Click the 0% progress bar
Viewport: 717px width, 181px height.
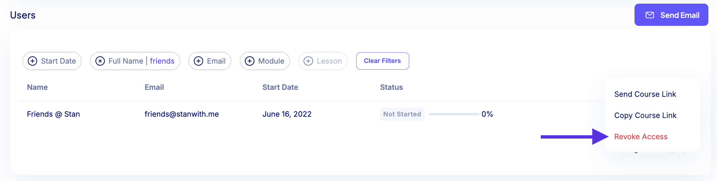pyautogui.click(x=454, y=114)
